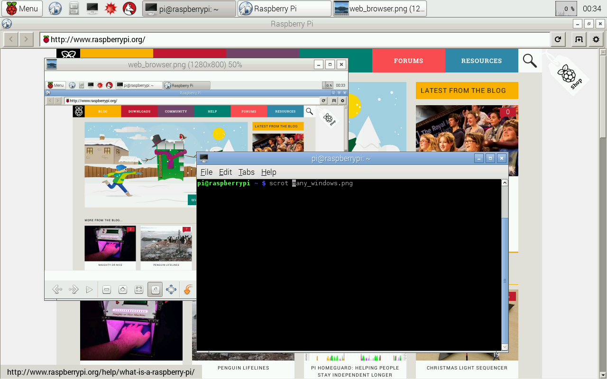Click the CPU usage monitor in panel
Viewport: 607px width, 379px height.
coord(566,9)
